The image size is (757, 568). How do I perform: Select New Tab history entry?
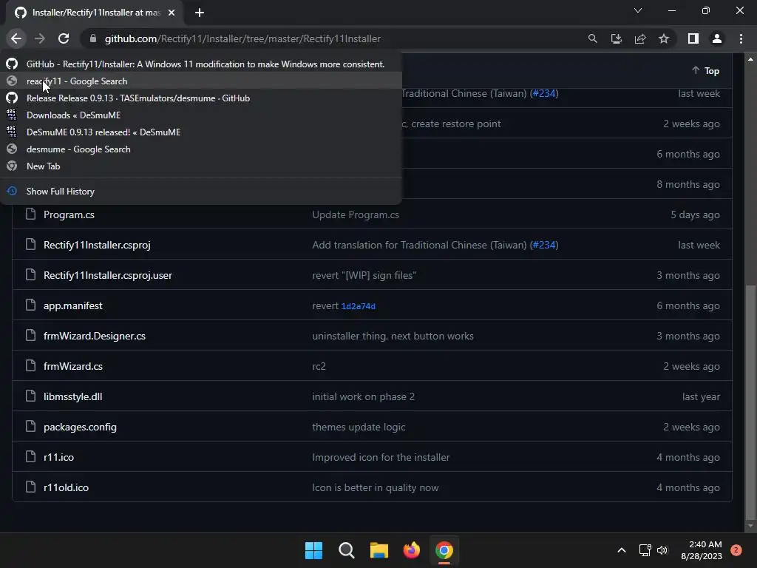point(201,166)
